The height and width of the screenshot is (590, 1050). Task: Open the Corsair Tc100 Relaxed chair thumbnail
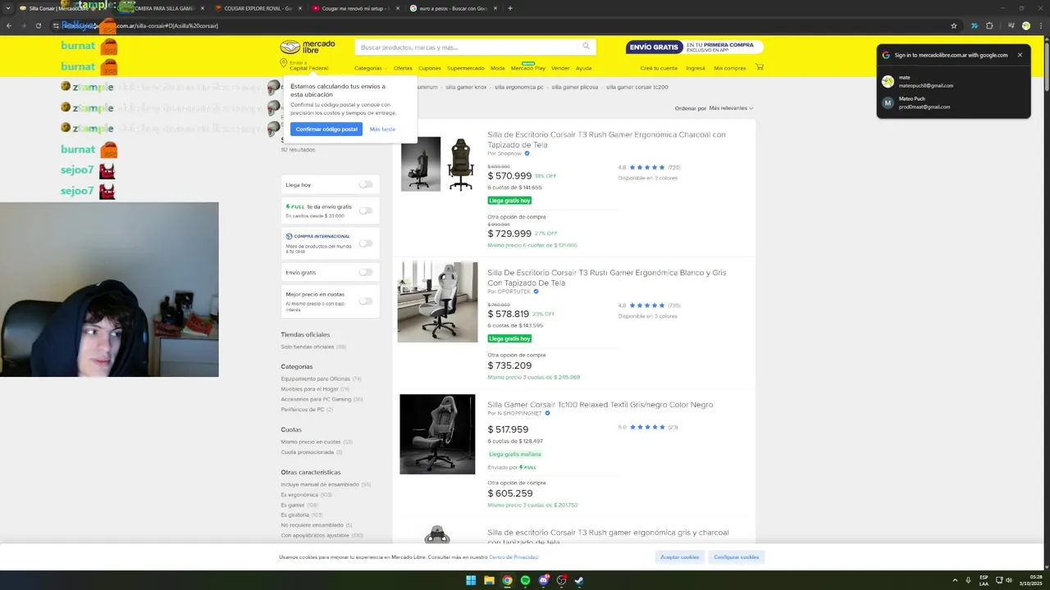pos(437,434)
